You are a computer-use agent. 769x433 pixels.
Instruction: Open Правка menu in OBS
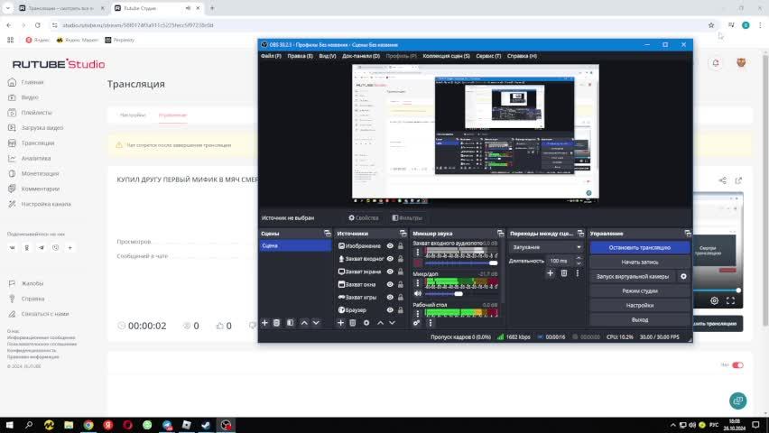(300, 56)
